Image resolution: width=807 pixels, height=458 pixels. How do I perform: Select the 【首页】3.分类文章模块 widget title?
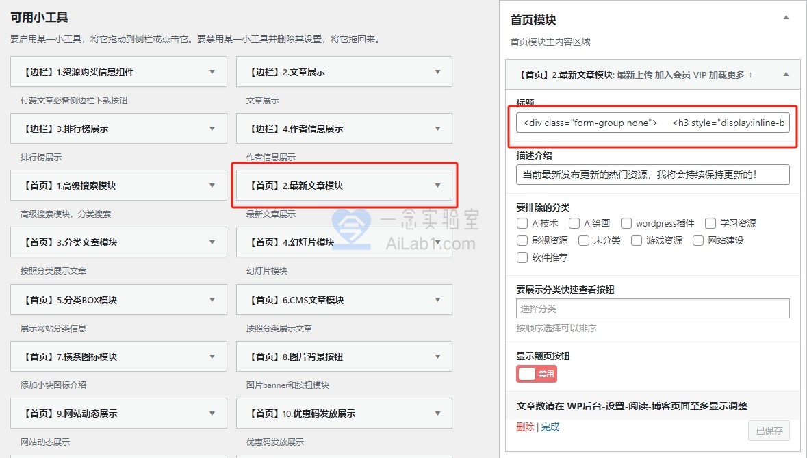coord(69,242)
